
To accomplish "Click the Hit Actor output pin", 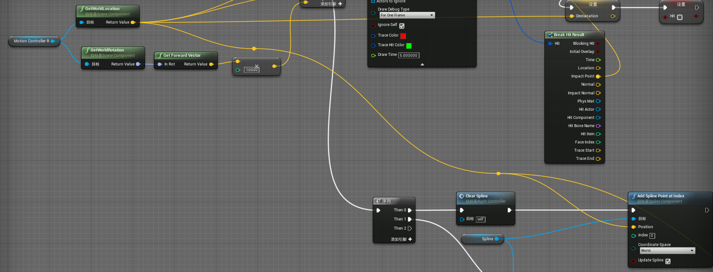I will click(598, 109).
